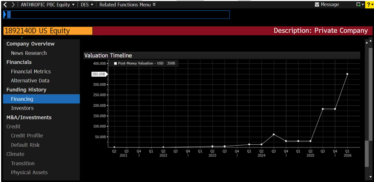Select the Financing sidebar item
The height and width of the screenshot is (182, 374).
[x=41, y=99]
